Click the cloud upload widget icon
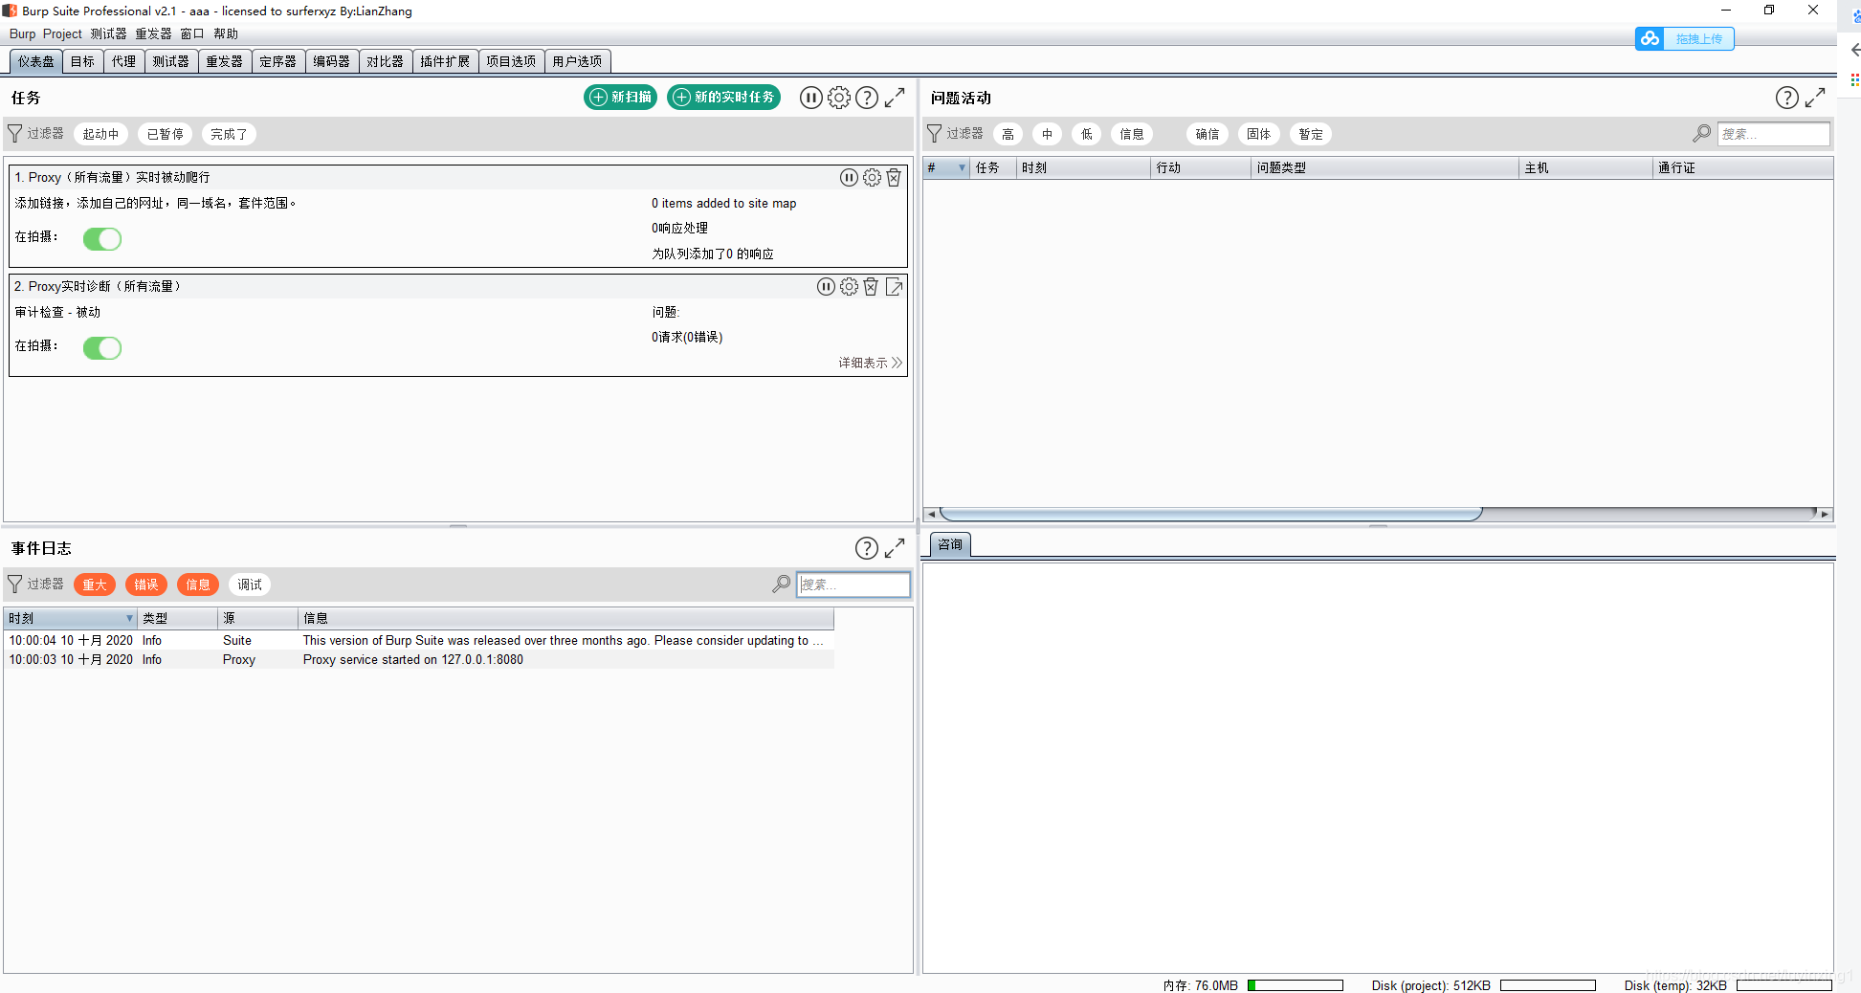The width and height of the screenshot is (1861, 993). point(1650,38)
